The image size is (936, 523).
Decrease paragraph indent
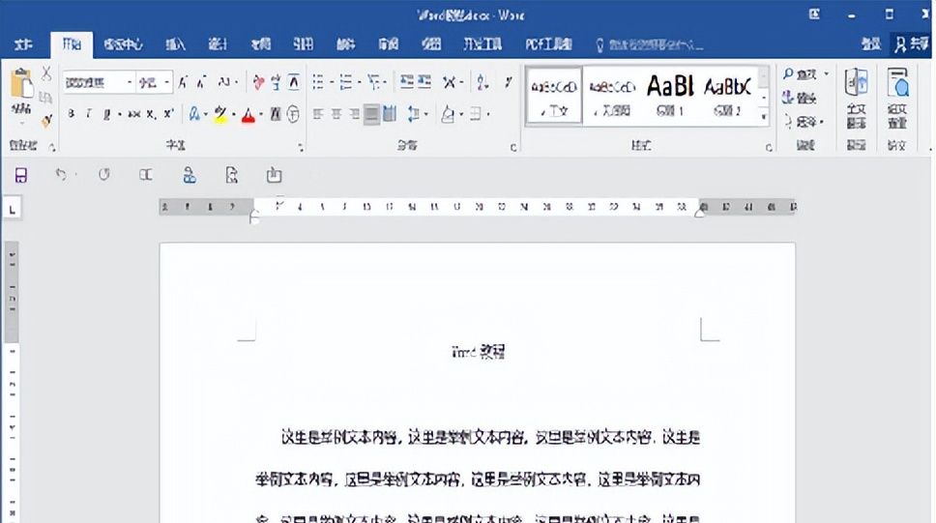(407, 82)
